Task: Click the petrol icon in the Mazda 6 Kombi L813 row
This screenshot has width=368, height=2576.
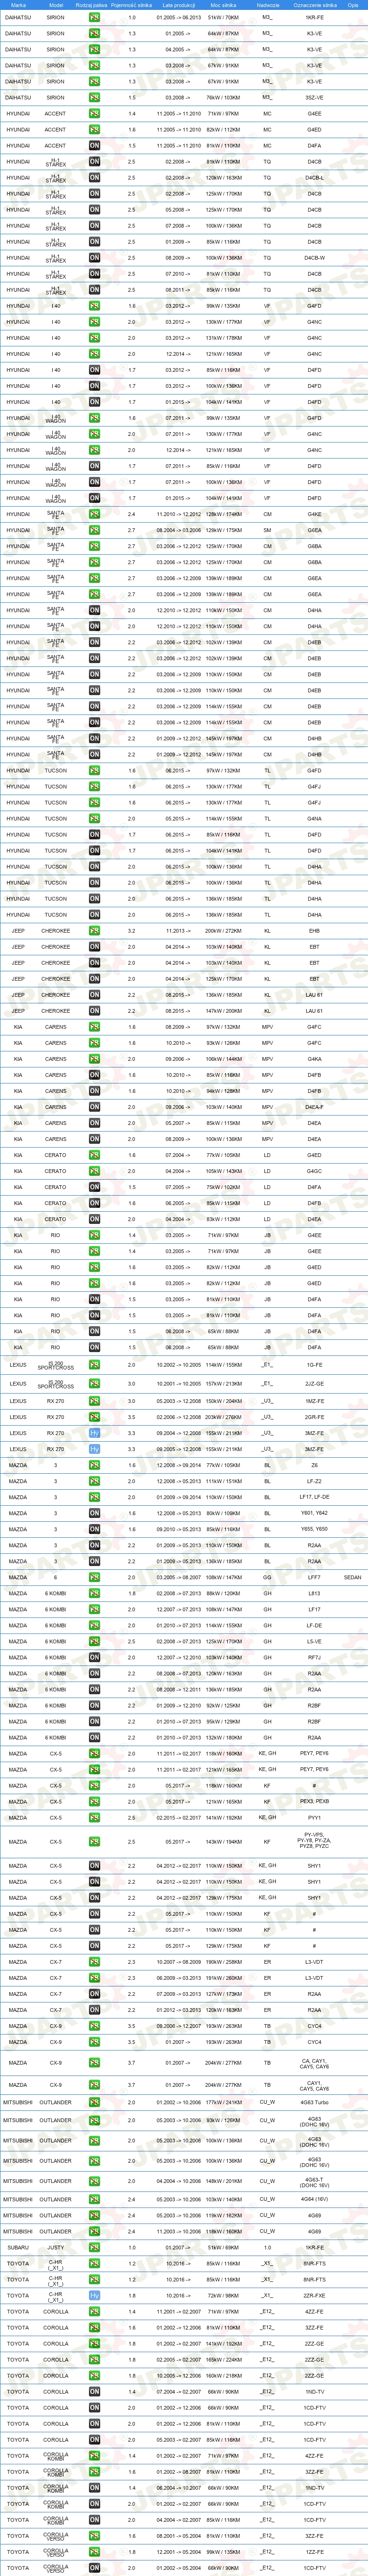Action: [95, 1594]
